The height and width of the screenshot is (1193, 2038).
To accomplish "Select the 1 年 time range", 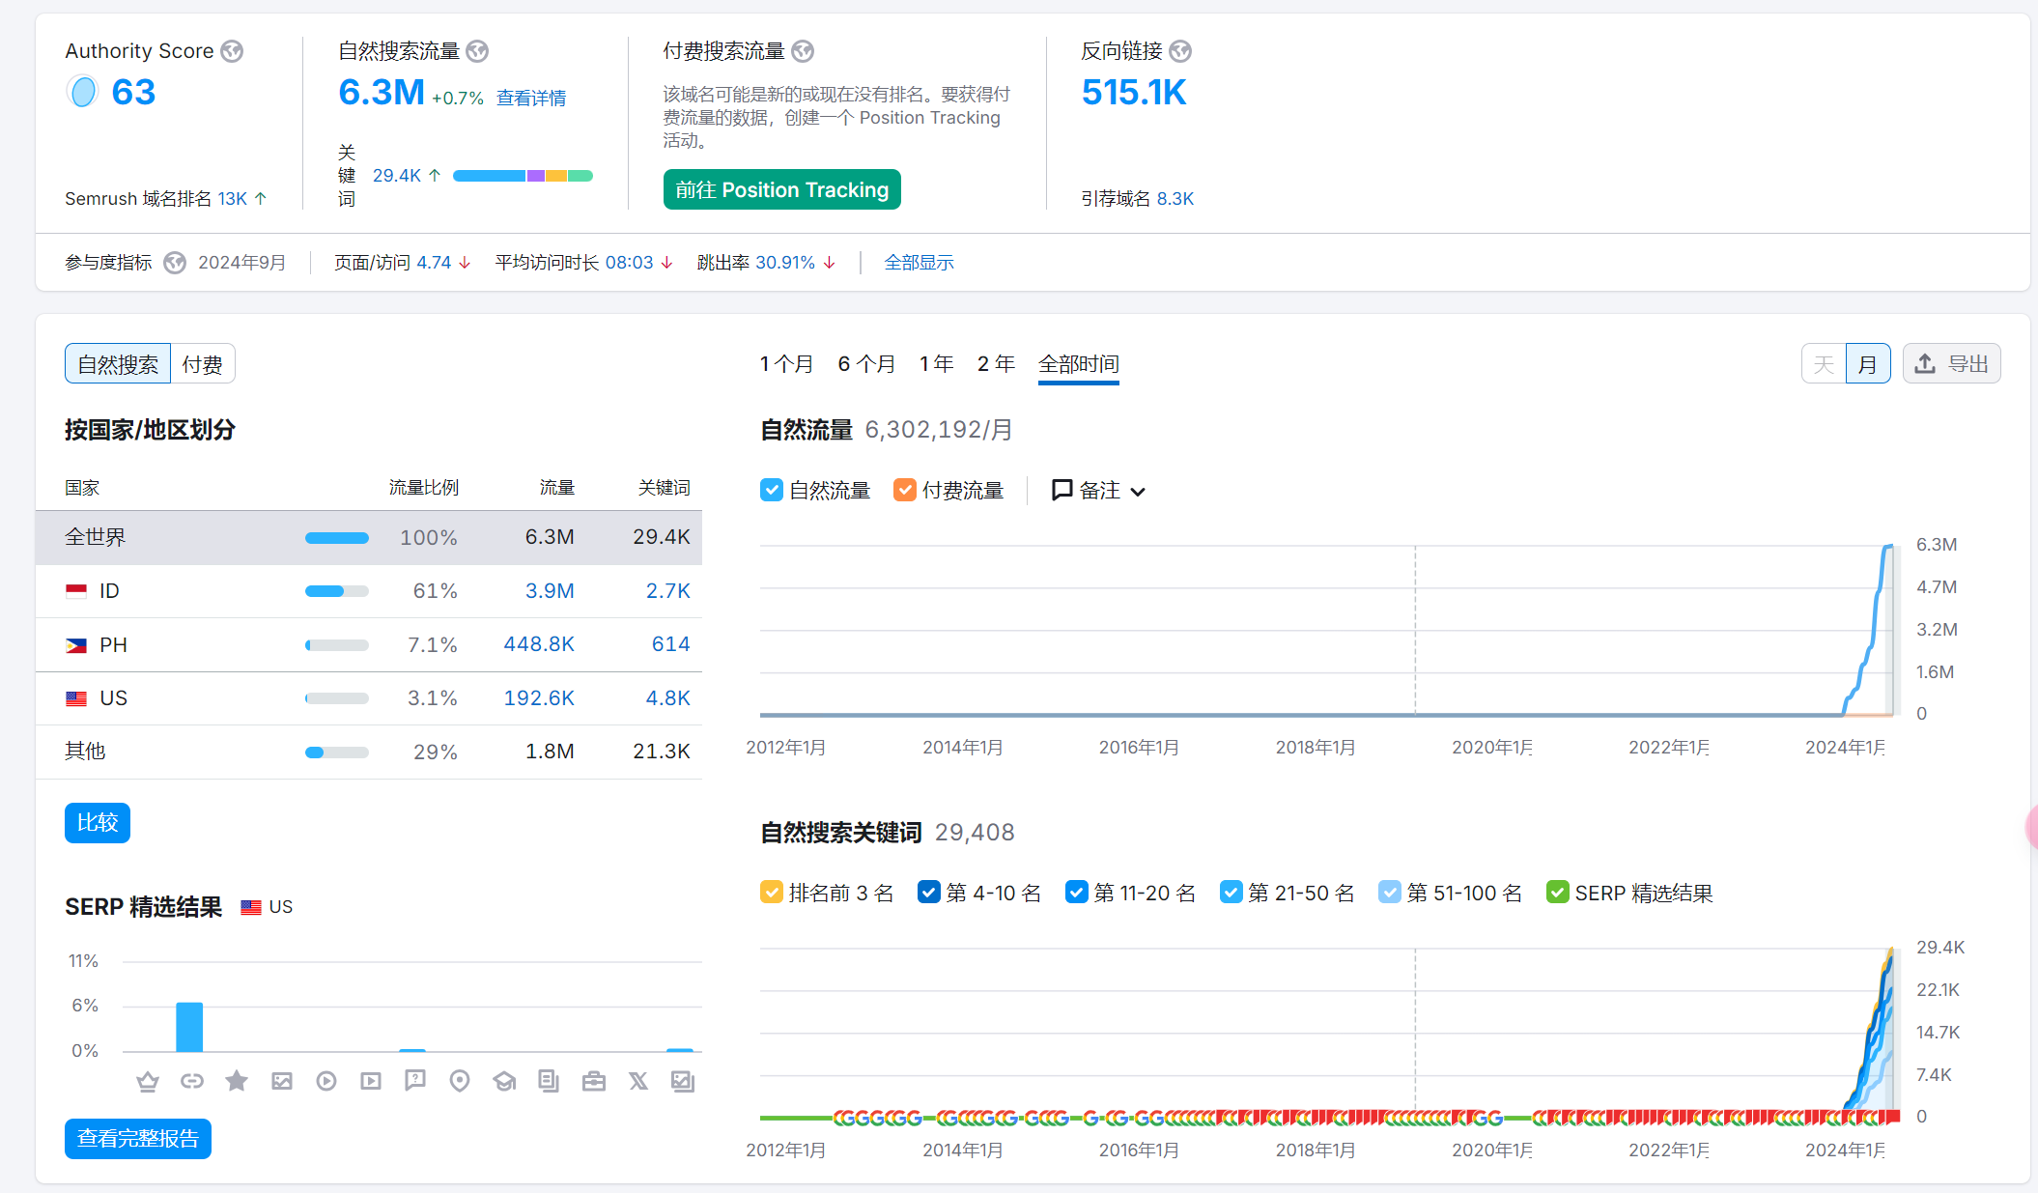I will point(936,364).
